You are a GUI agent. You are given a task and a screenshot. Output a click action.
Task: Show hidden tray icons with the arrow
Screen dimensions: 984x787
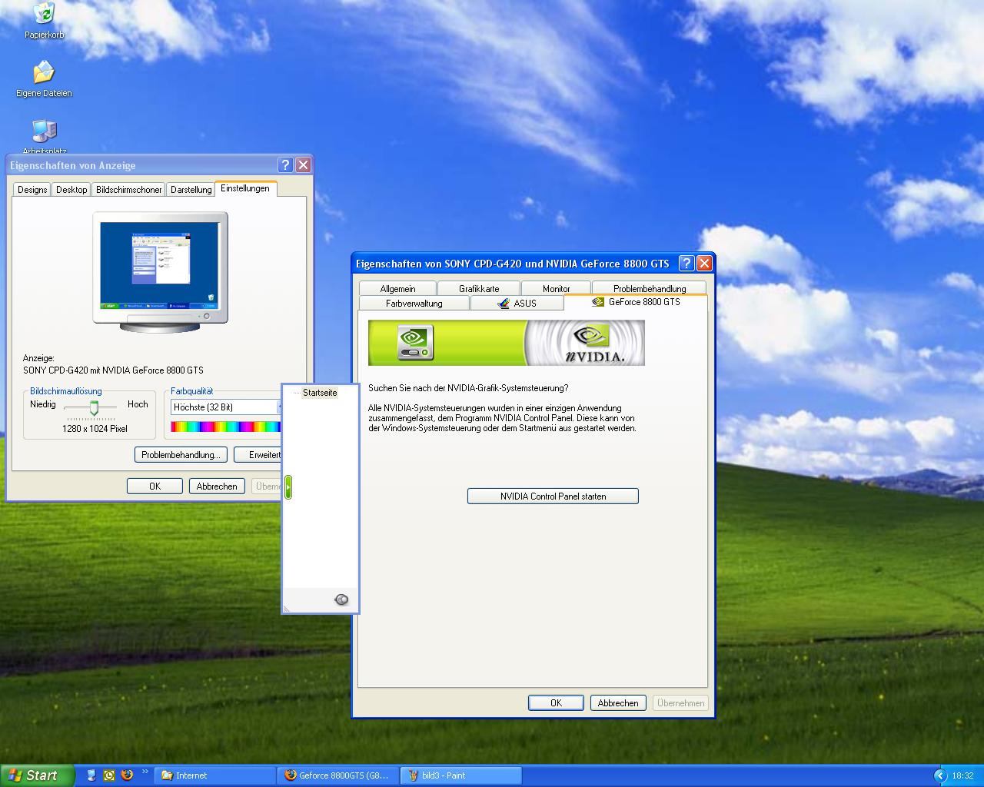click(939, 775)
